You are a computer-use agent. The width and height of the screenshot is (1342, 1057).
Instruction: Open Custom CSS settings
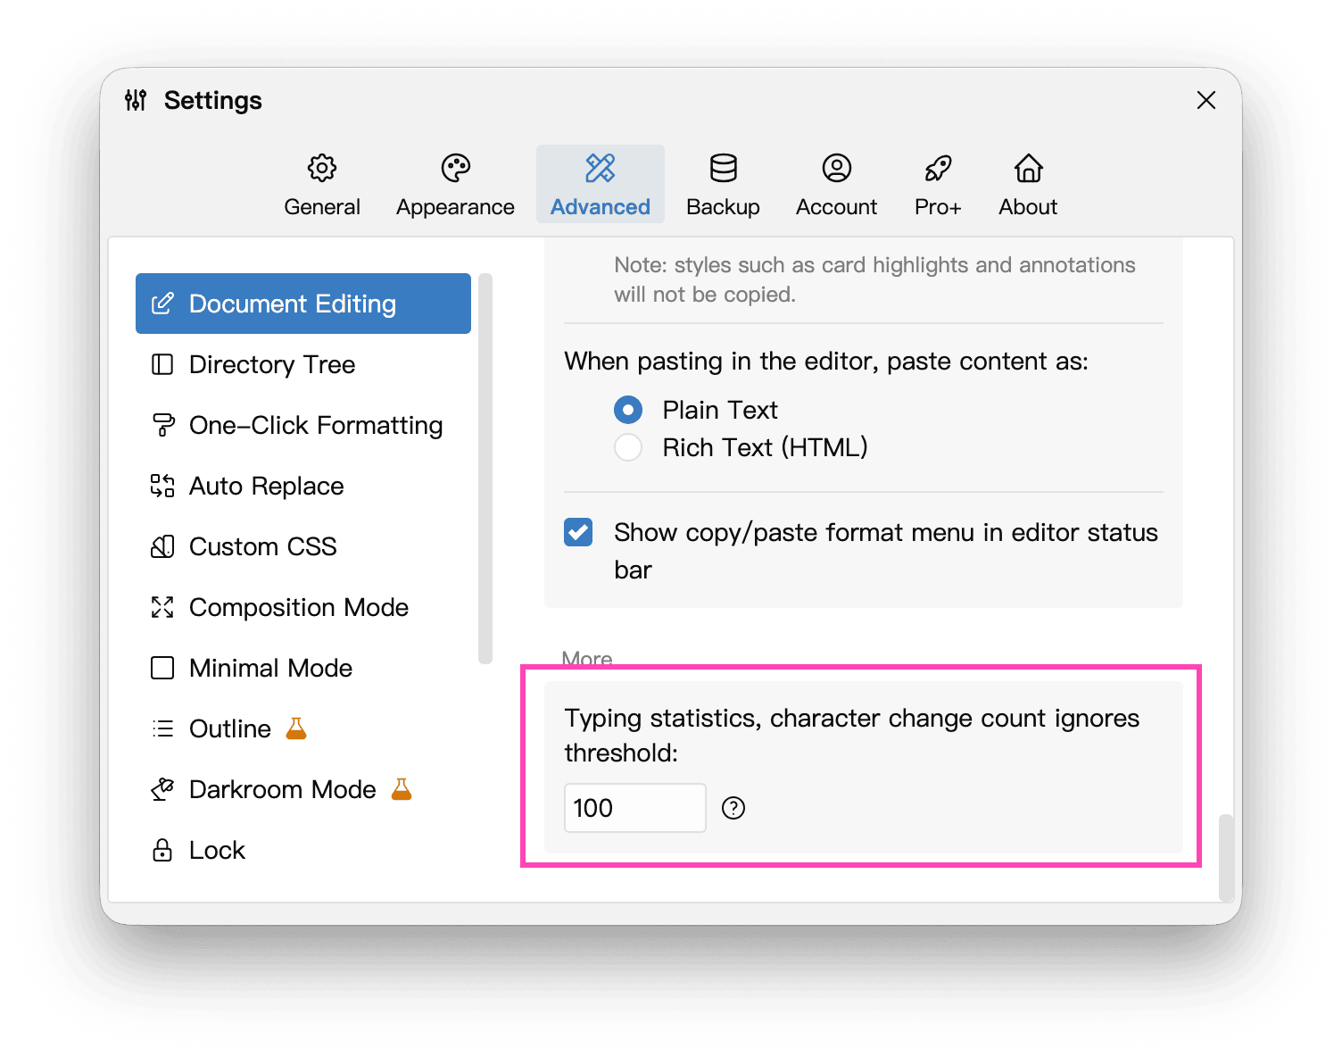pos(262,546)
